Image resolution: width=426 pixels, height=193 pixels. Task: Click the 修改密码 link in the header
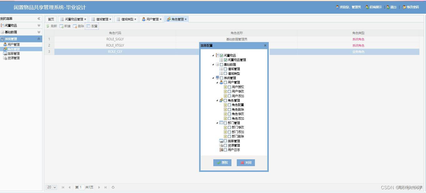pos(413,7)
